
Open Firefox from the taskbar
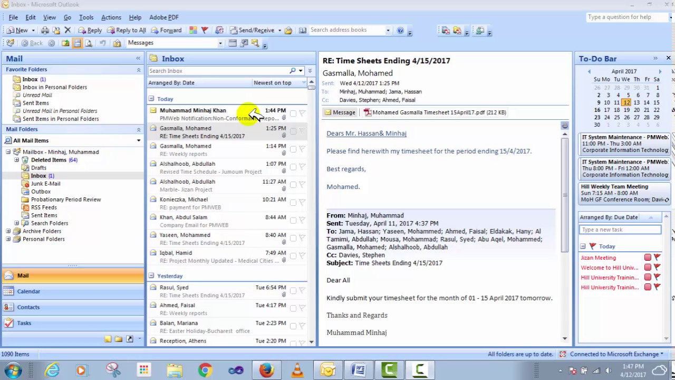(266, 370)
